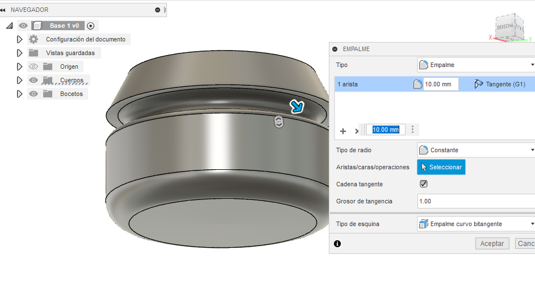This screenshot has height=292, width=535.
Task: Select Origen in the browser tree
Action: [x=69, y=66]
